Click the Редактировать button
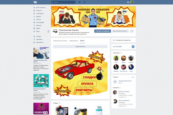 point(80,46)
